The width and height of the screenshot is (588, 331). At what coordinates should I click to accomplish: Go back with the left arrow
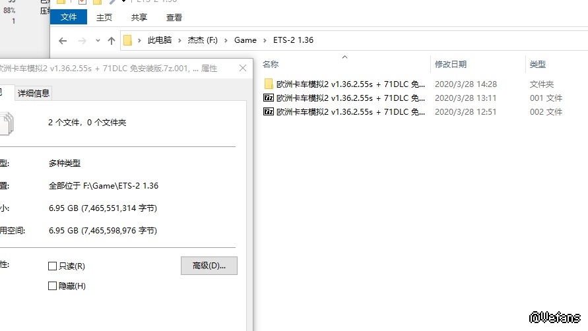[63, 40]
